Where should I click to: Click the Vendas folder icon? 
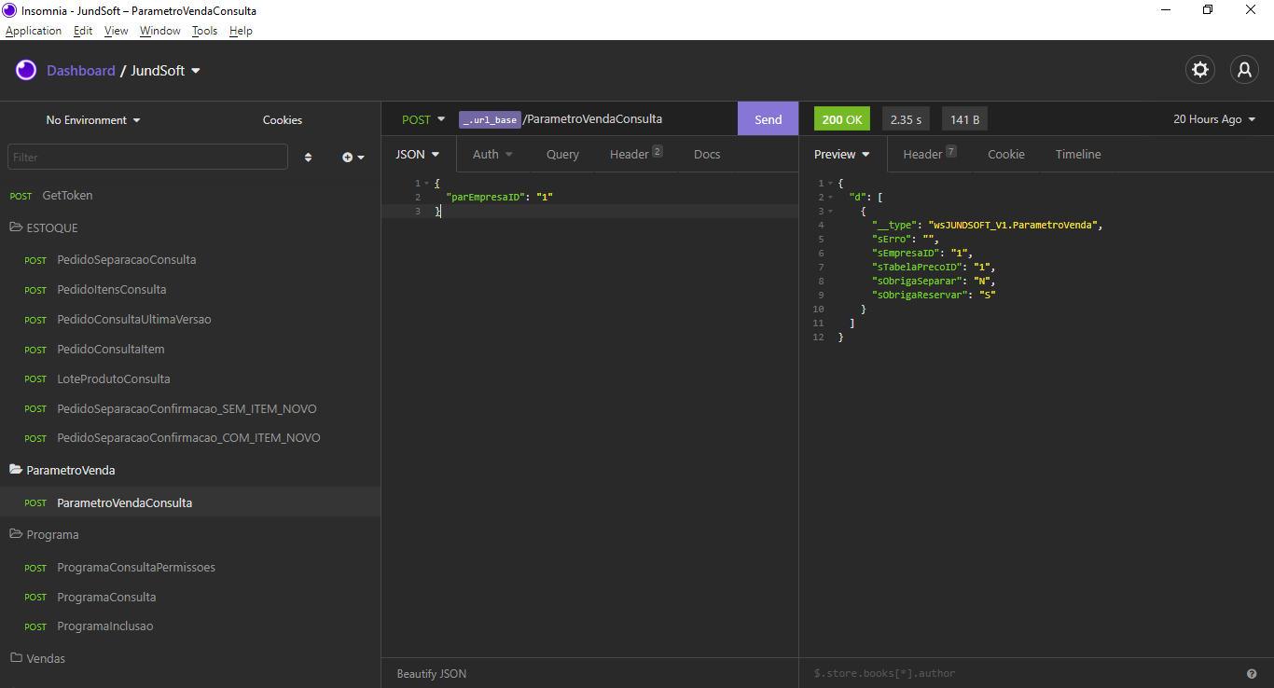point(16,658)
